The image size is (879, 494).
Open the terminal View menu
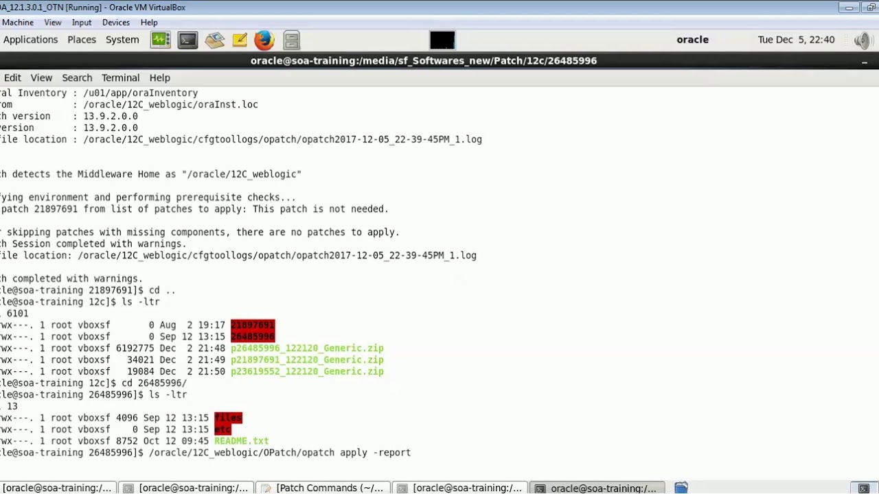[41, 78]
